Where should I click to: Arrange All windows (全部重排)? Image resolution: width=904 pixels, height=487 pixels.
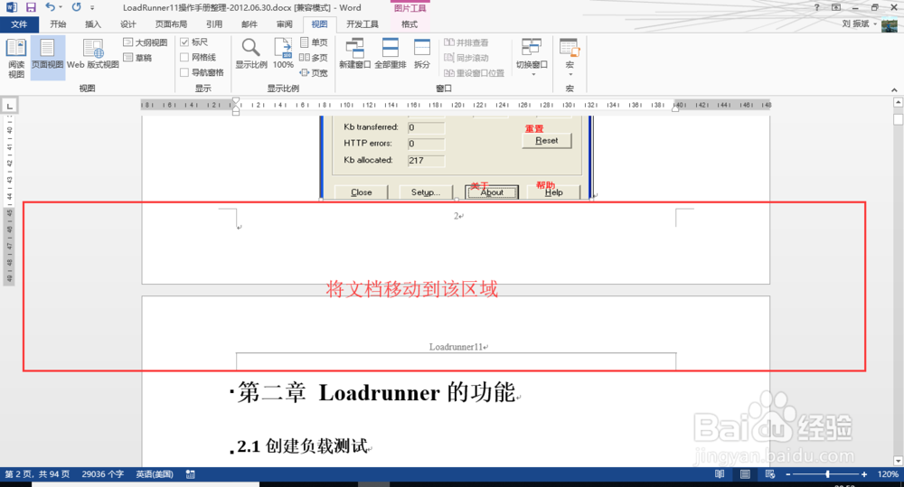pyautogui.click(x=391, y=53)
